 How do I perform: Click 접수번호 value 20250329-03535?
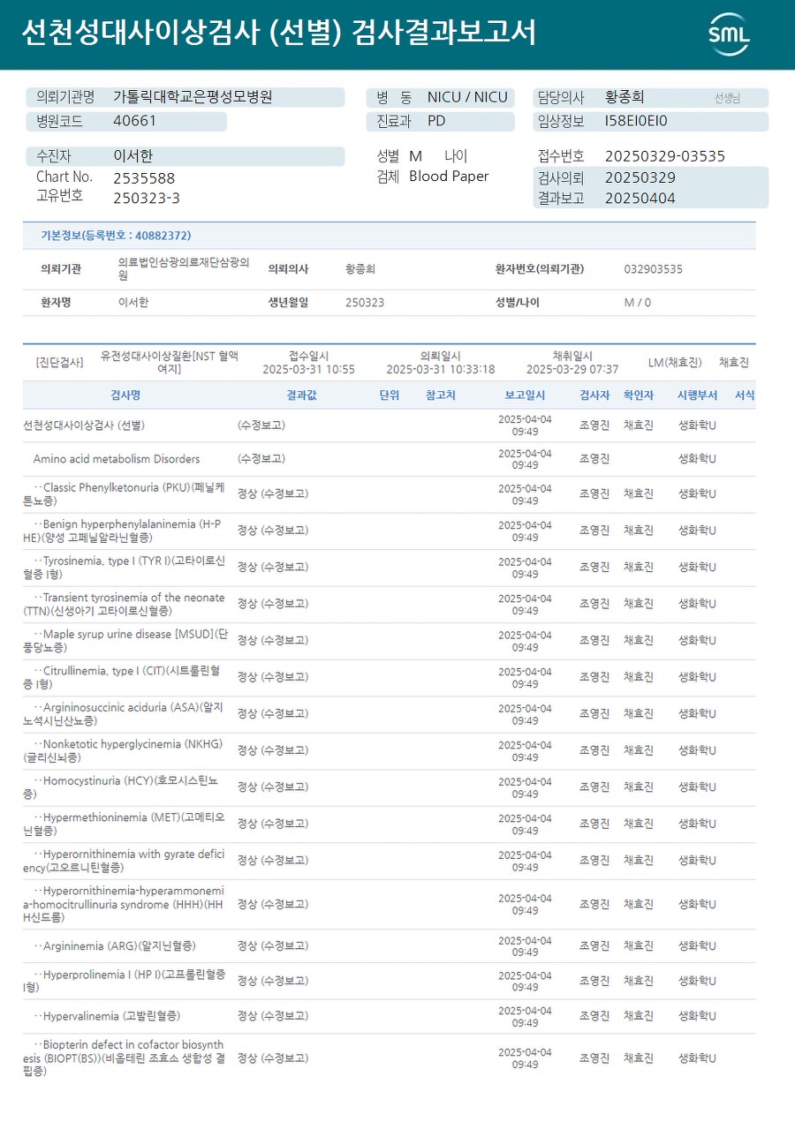(x=665, y=156)
